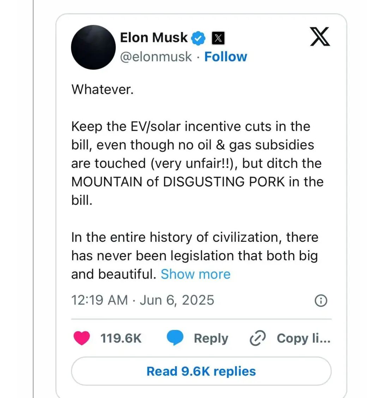Open the 12:19 AM Jun 6, 2025 timestamp

[143, 300]
